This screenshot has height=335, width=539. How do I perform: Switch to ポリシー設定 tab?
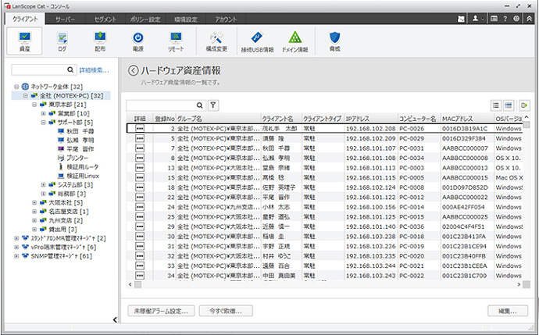coord(145,20)
